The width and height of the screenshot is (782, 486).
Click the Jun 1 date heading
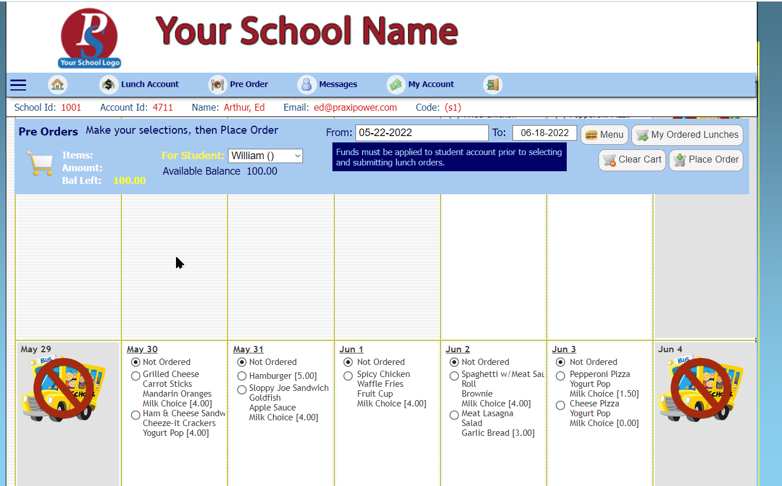351,349
